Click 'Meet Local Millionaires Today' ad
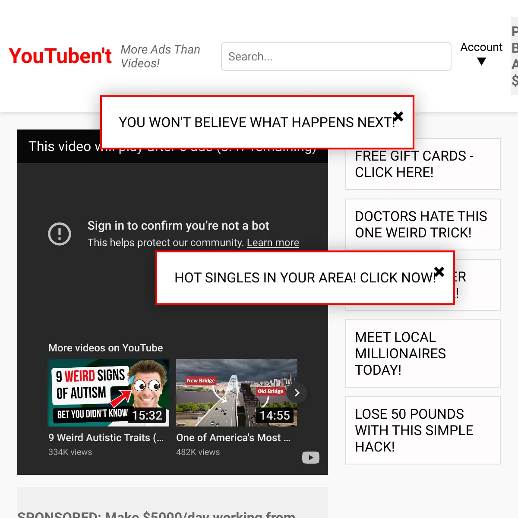The width and height of the screenshot is (518, 518). tap(423, 354)
